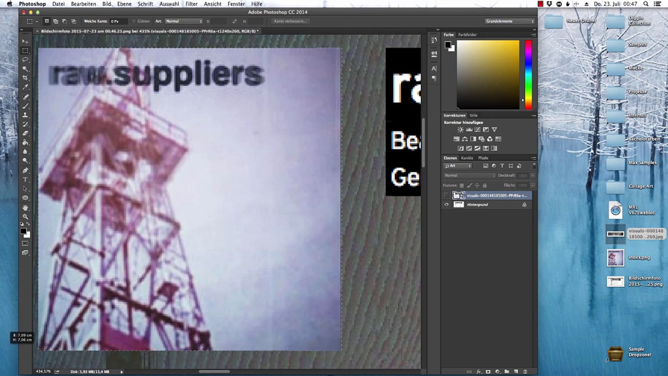Click Kante verbessern button
This screenshot has height=376, width=668.
tap(291, 21)
